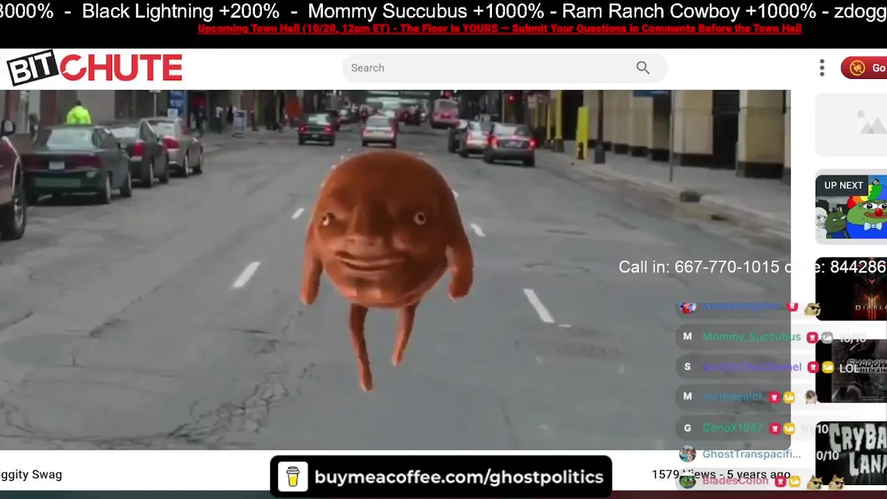Click the "1579 views - 5 years ago" text
Image resolution: width=887 pixels, height=499 pixels.
pyautogui.click(x=721, y=475)
